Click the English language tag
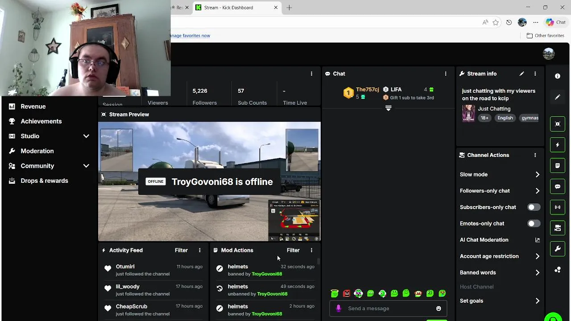 (x=505, y=118)
